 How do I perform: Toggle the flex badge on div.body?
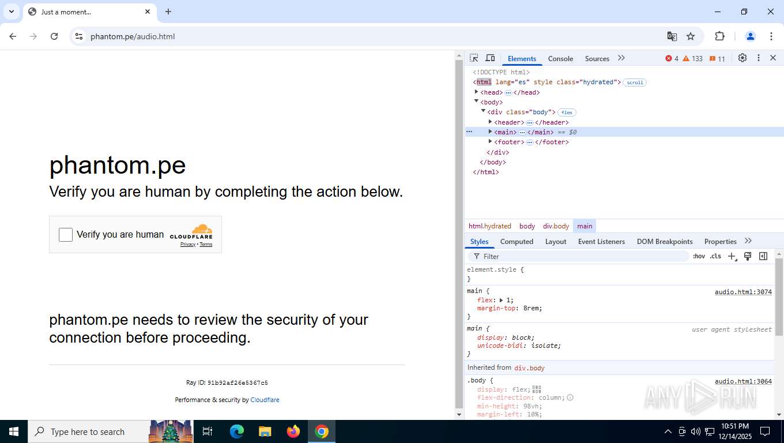567,112
